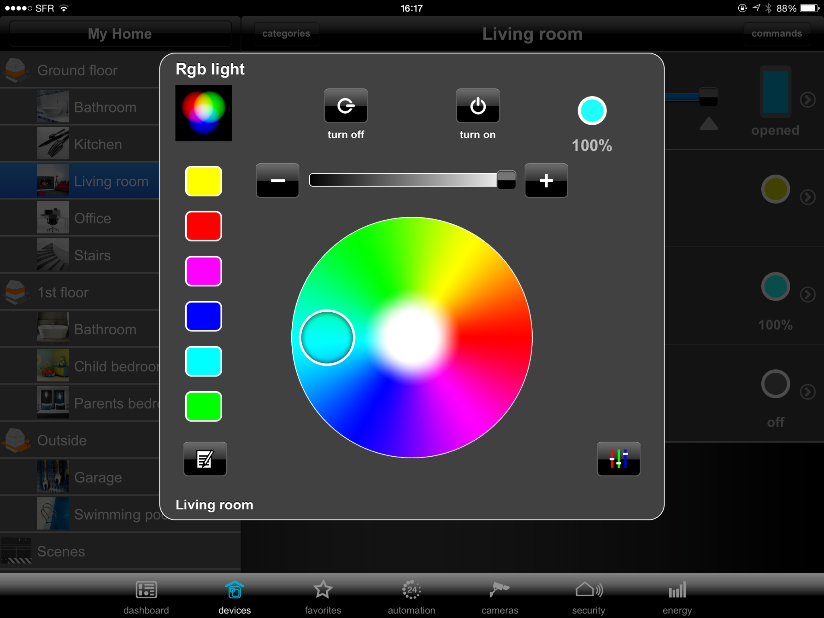
Task: Pick the magenta color preset swatch
Action: tap(203, 271)
